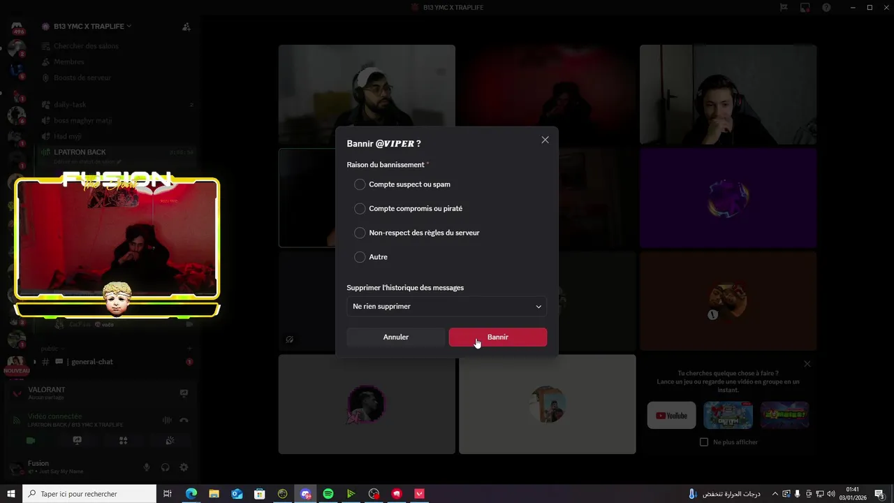Tick the "Ne plus afficher" checkbox
This screenshot has height=503, width=894.
coord(704,442)
